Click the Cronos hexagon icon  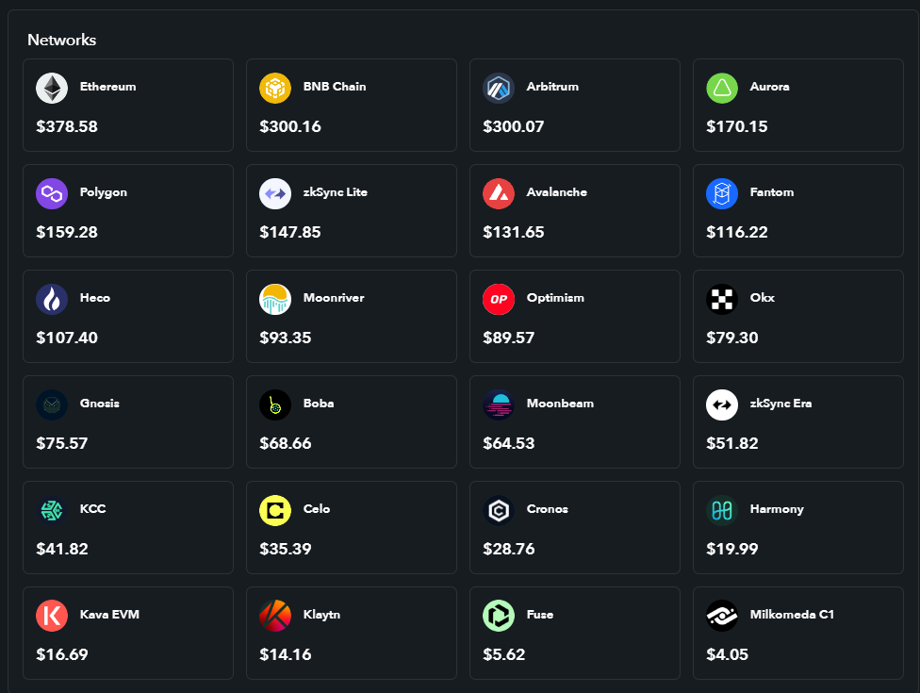tap(499, 510)
